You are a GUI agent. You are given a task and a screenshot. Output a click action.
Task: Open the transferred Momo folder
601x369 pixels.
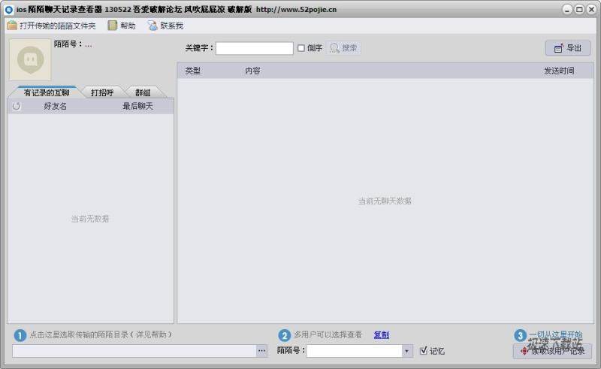[51, 26]
